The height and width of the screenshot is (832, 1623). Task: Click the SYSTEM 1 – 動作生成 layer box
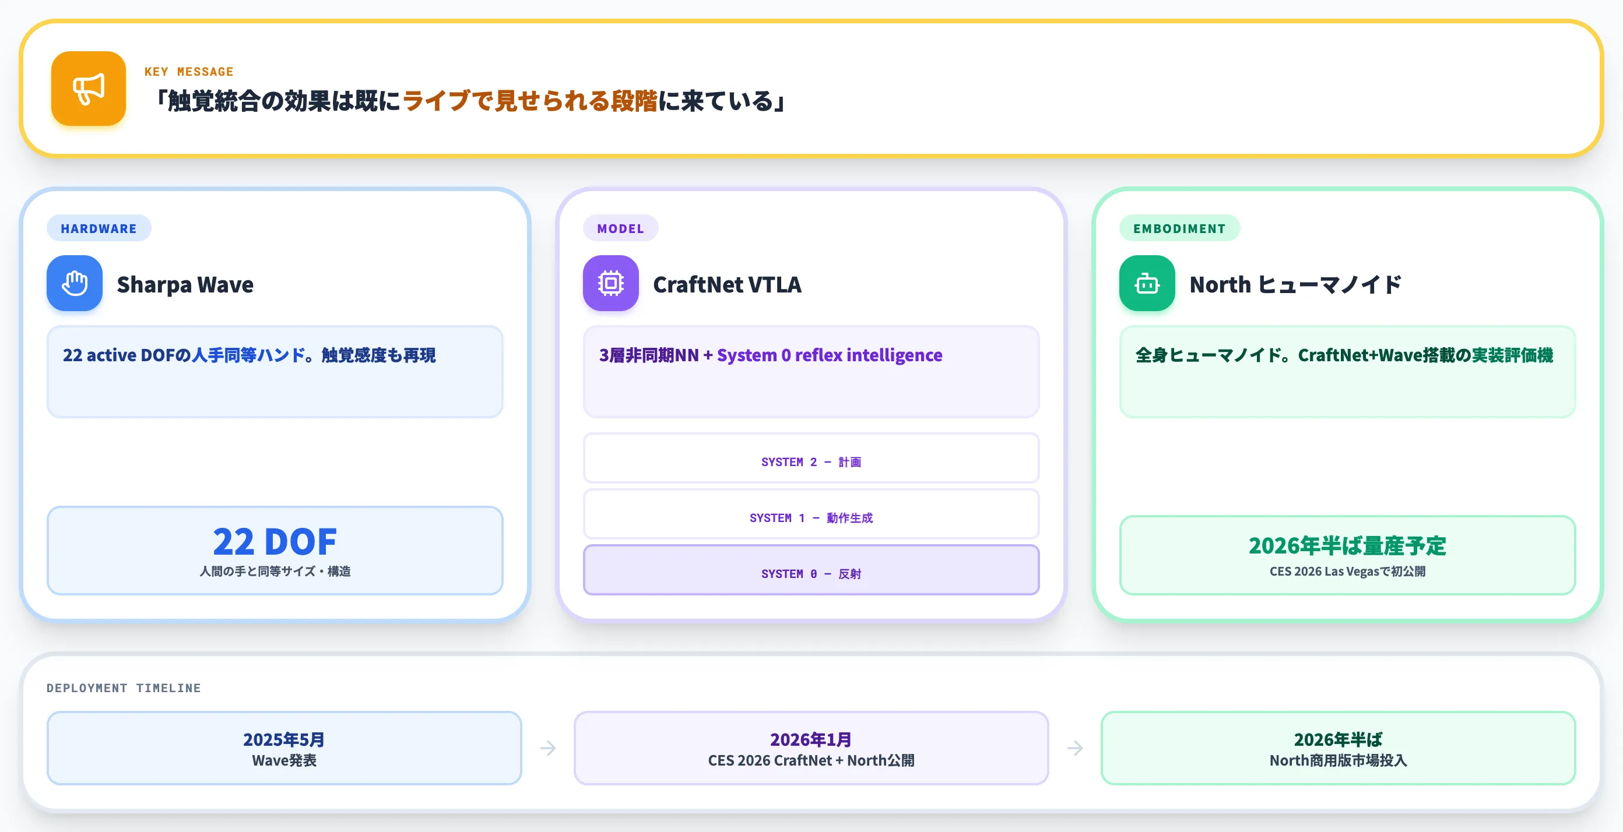tap(811, 514)
